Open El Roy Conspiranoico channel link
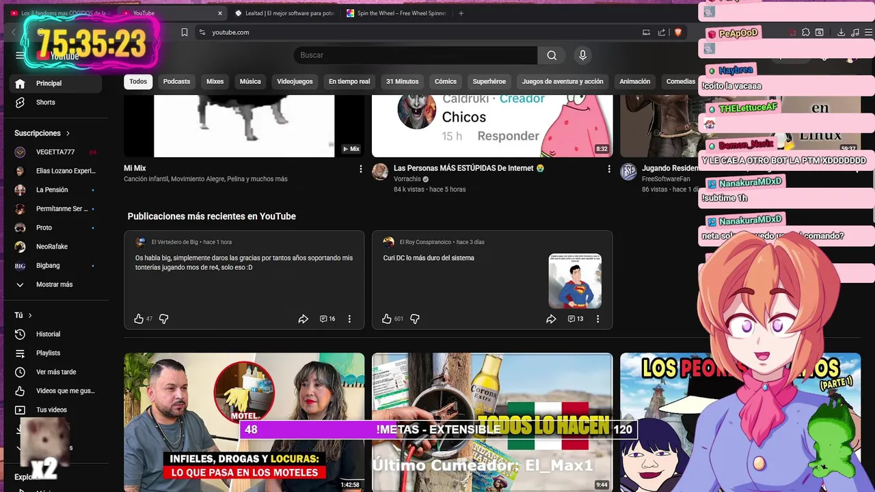The height and width of the screenshot is (492, 875). tap(425, 242)
